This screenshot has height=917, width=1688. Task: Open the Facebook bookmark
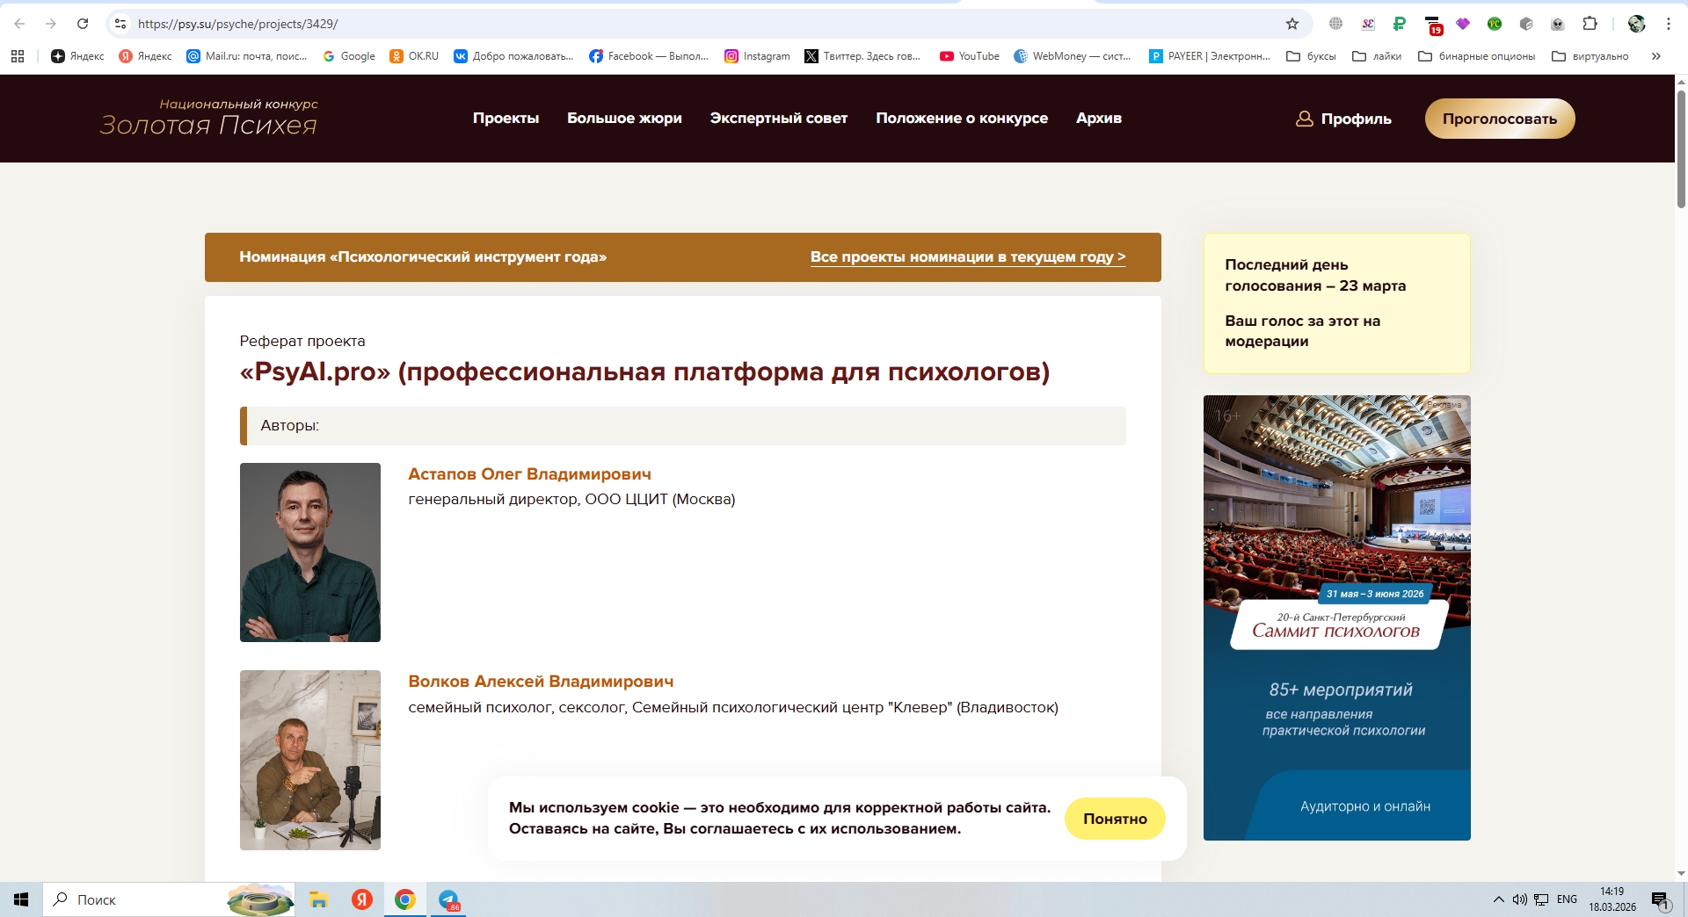(649, 56)
